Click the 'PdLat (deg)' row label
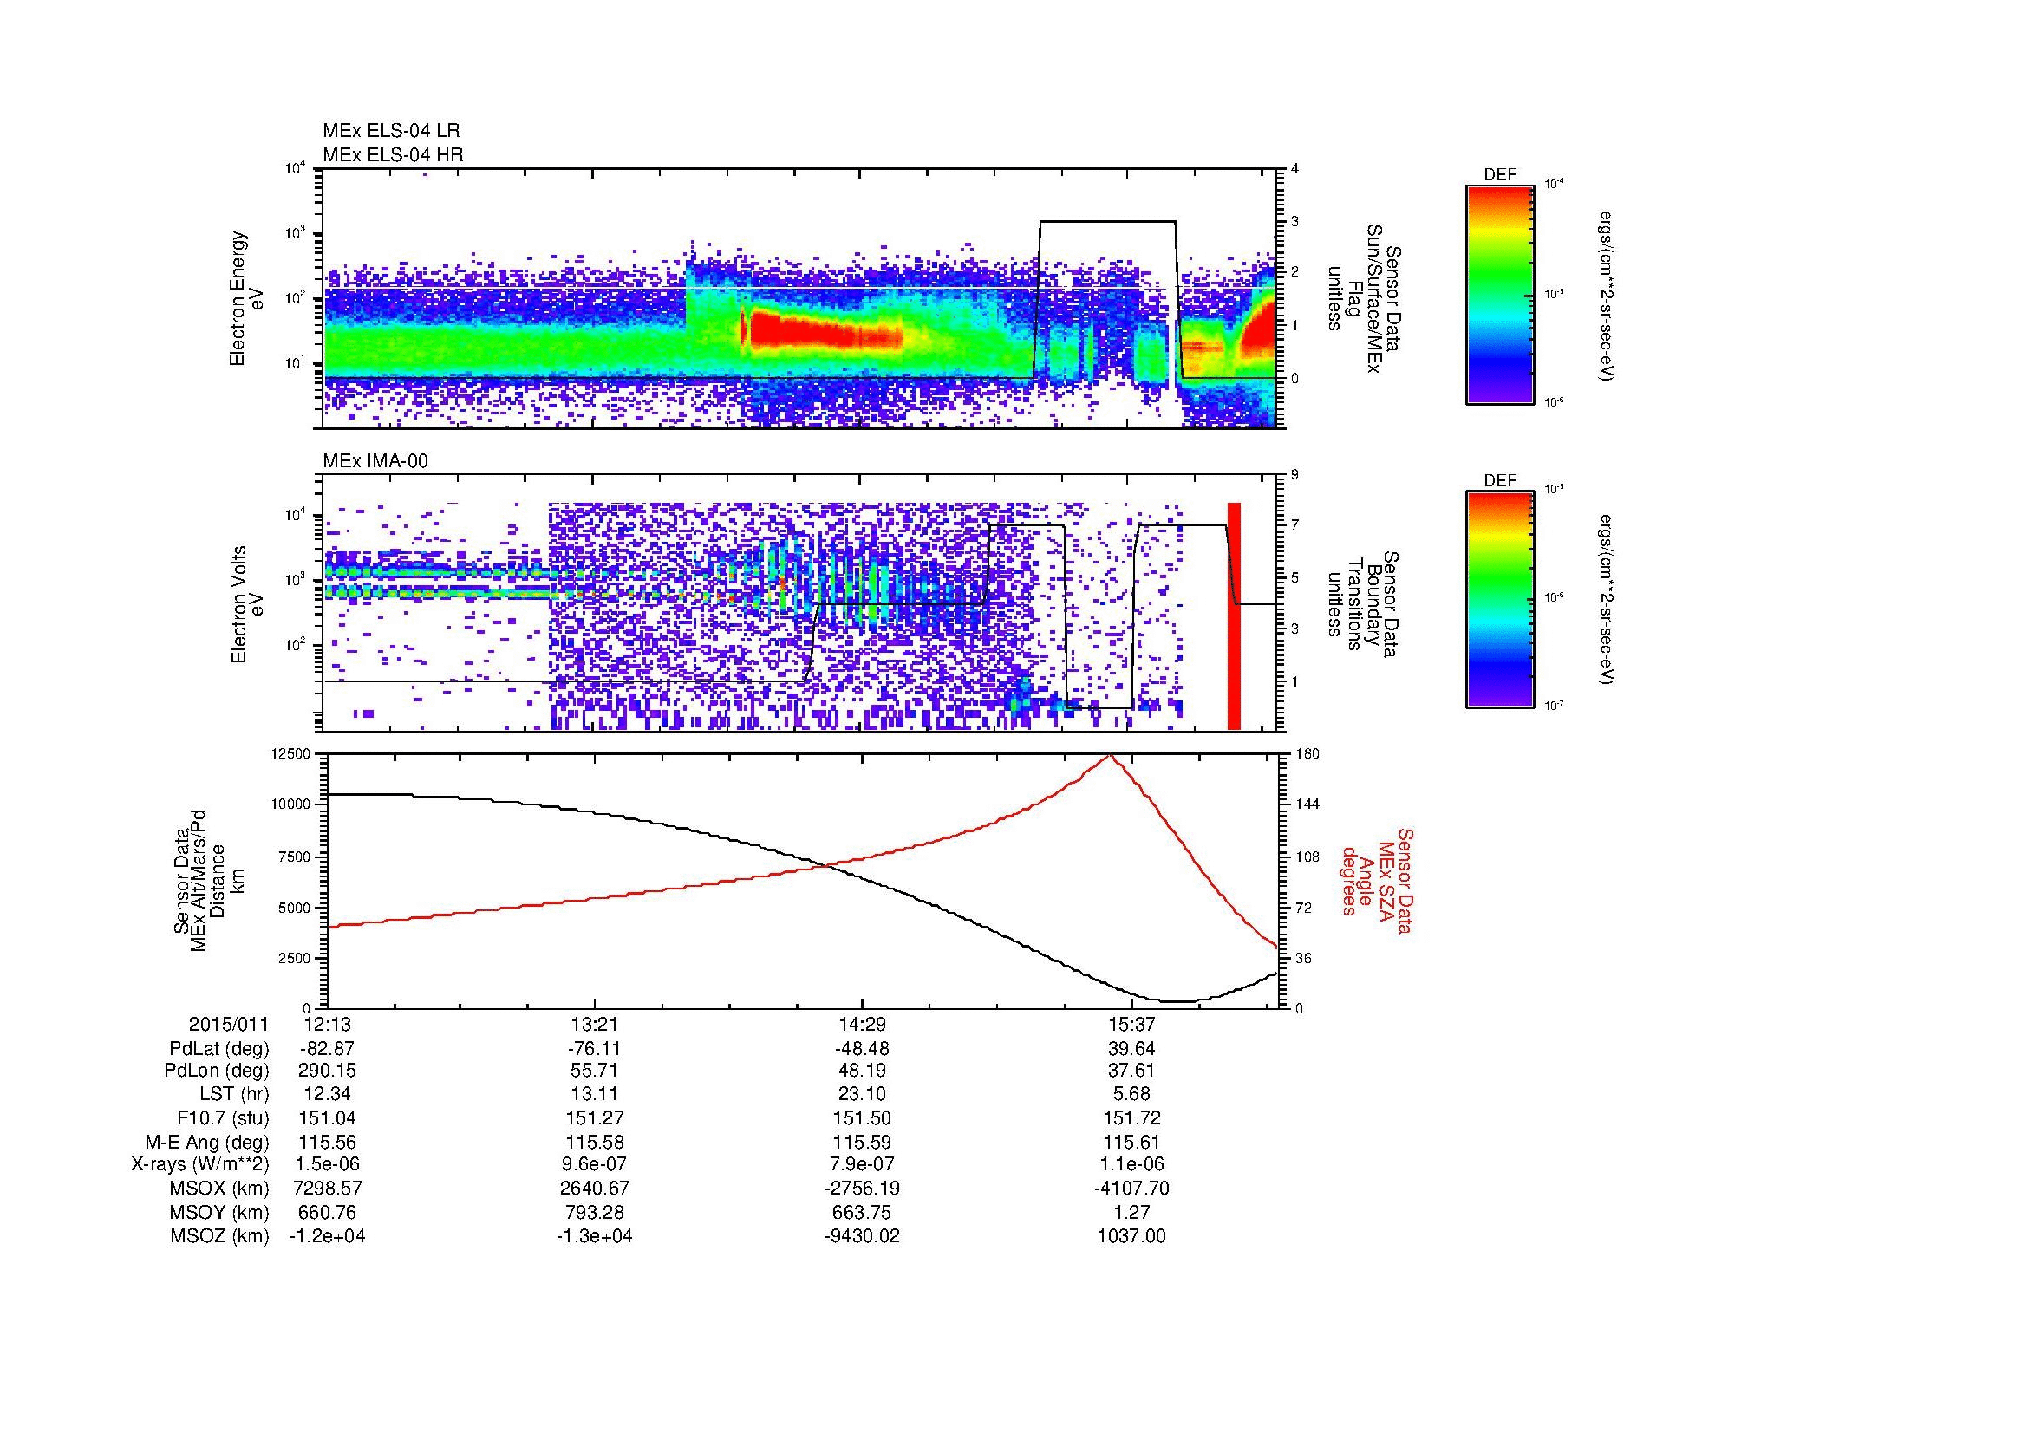2028x1433 pixels. pyautogui.click(x=219, y=1049)
